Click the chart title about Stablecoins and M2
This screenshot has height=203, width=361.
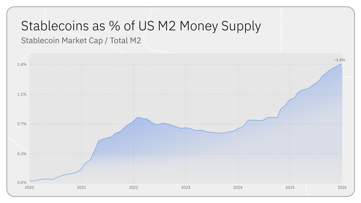[x=141, y=26]
